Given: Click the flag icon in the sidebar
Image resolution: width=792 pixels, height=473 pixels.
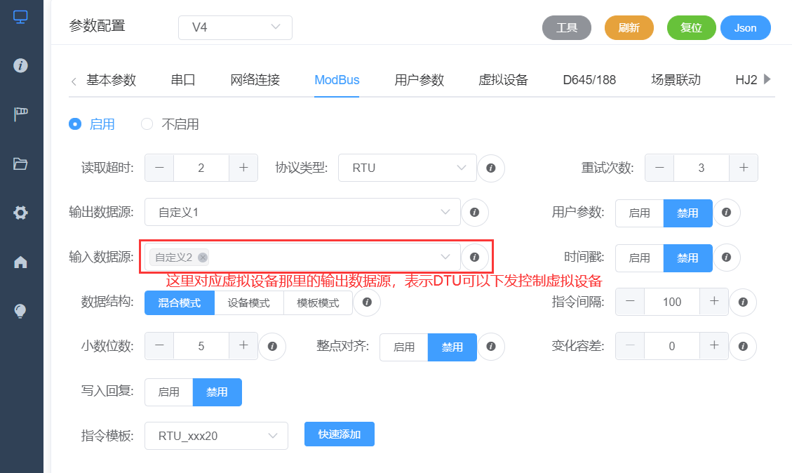Looking at the screenshot, I should 21,112.
